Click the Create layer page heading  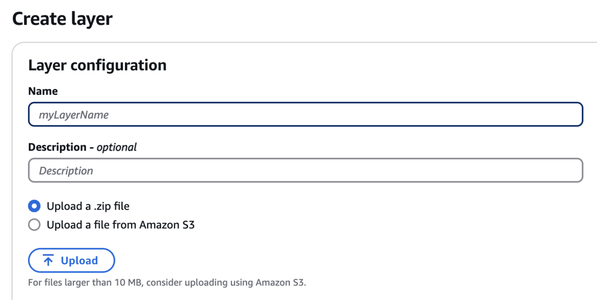click(62, 19)
